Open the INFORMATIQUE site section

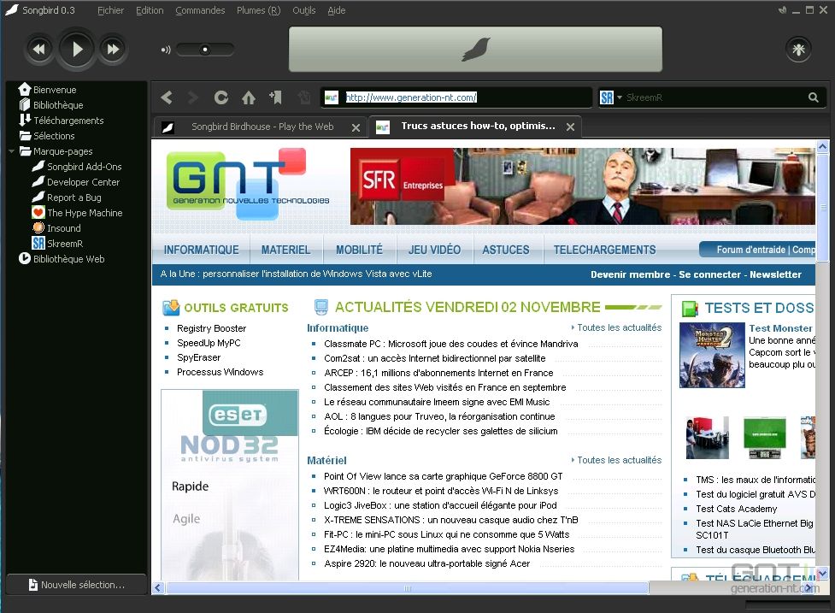(202, 250)
